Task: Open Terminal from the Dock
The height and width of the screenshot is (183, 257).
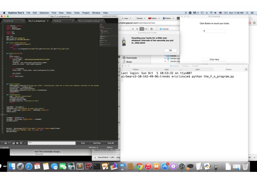Action: pyautogui.click(x=97, y=166)
